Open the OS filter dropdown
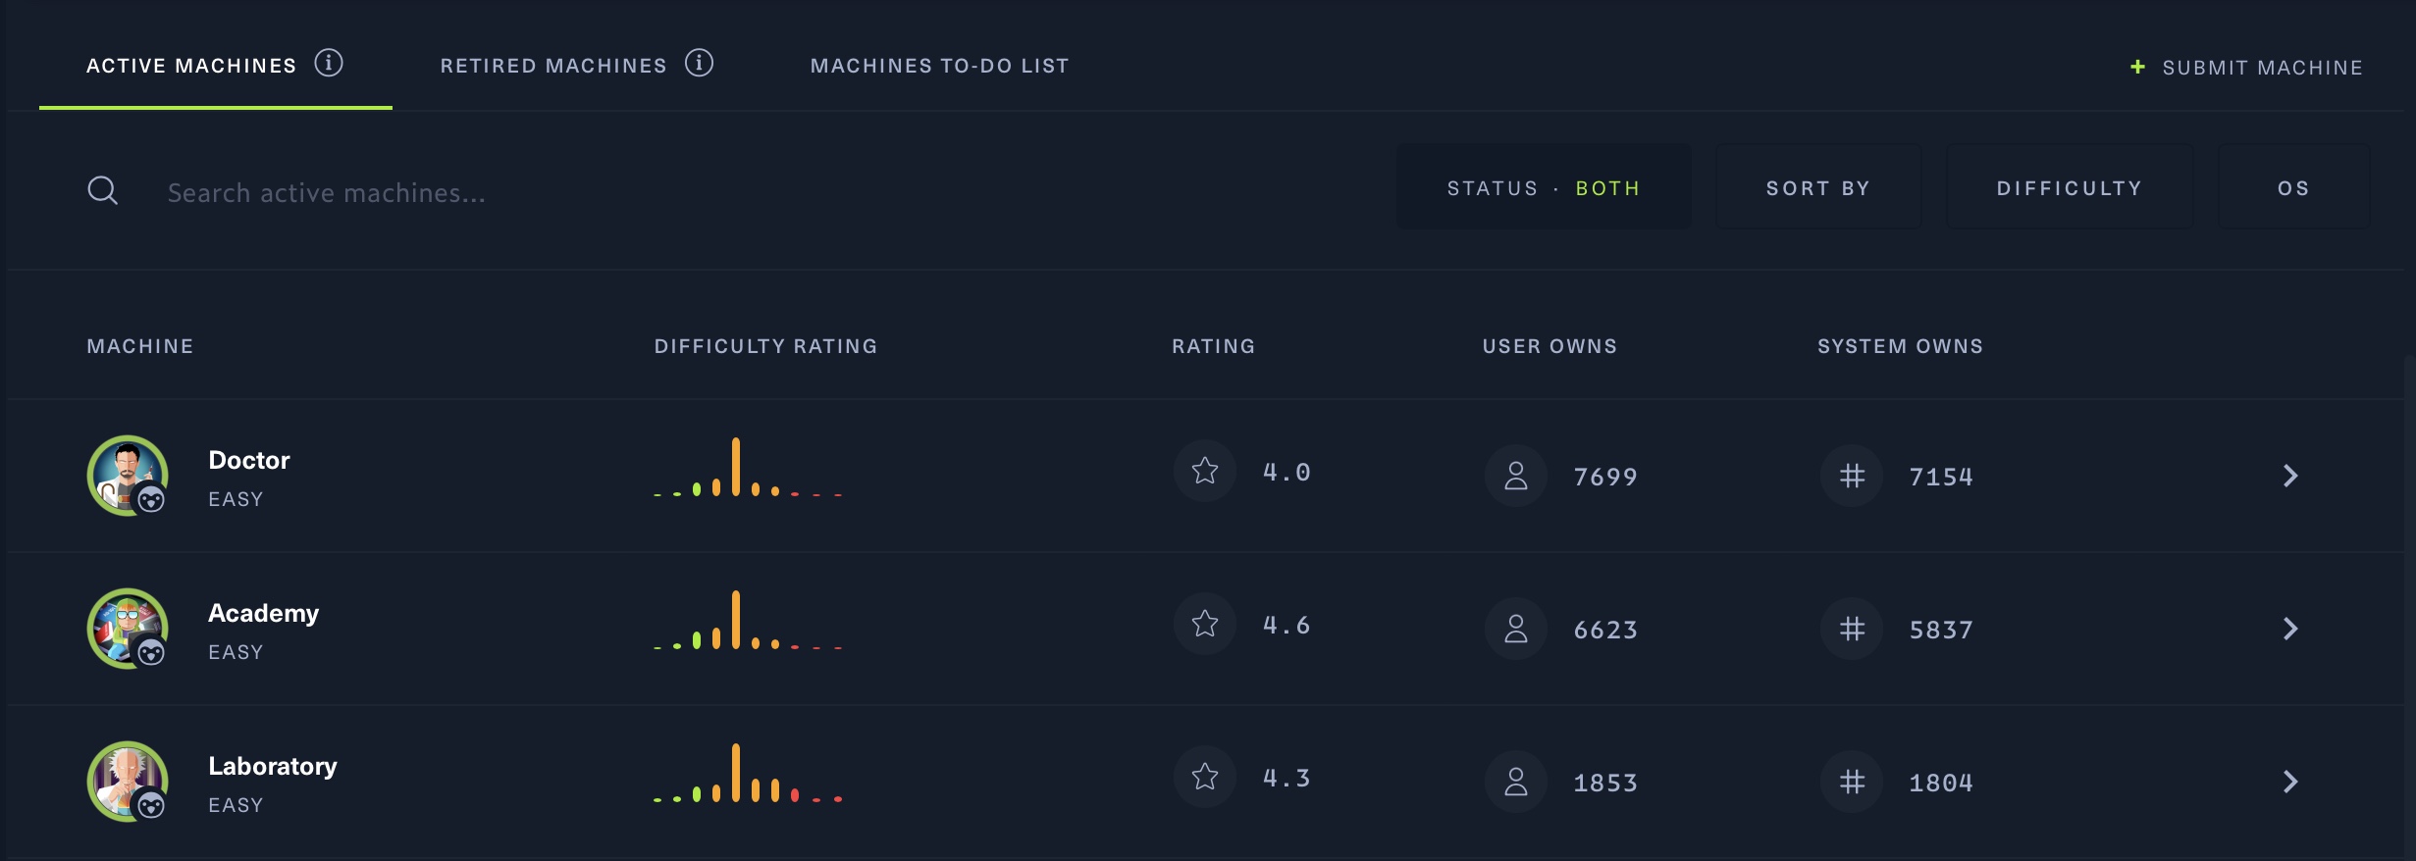The height and width of the screenshot is (861, 2416). coord(2293,187)
